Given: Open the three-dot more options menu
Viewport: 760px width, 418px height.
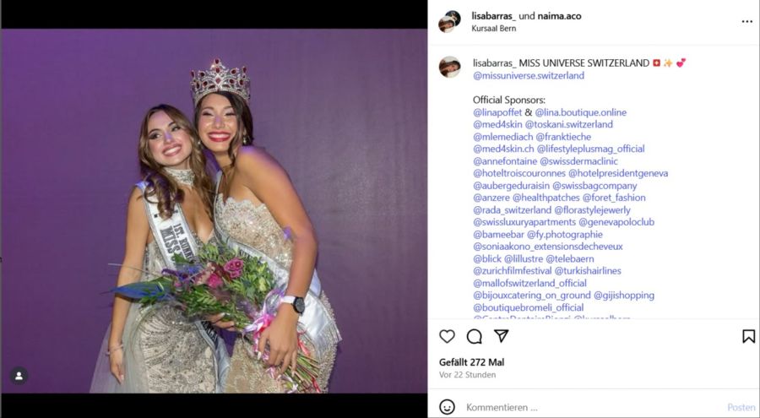Looking at the screenshot, I should (x=746, y=21).
